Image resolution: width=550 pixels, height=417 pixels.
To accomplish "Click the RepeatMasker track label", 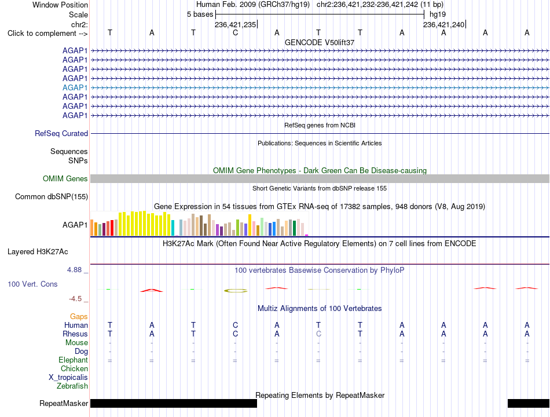I will click(x=64, y=403).
